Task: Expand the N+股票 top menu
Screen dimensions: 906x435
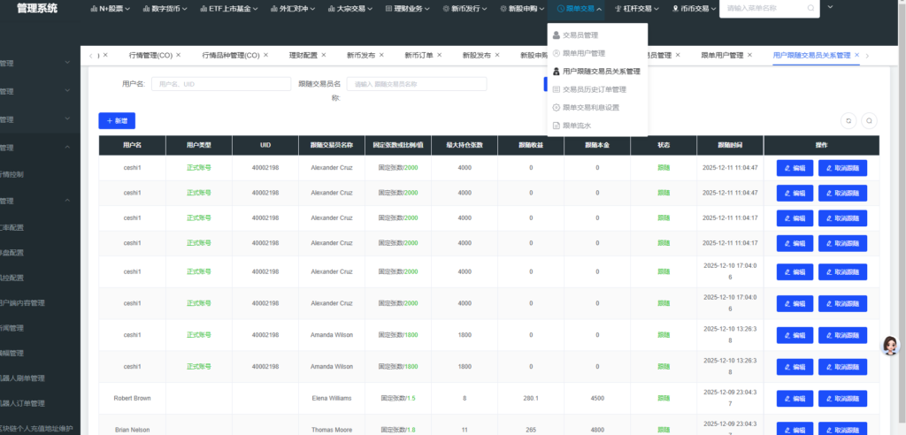Action: [x=111, y=9]
